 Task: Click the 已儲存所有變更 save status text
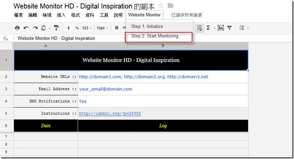click(x=187, y=15)
